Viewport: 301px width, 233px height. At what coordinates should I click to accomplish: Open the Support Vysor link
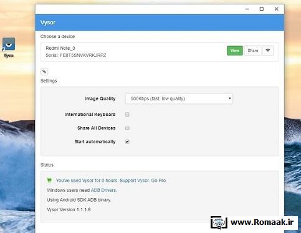[135, 181]
